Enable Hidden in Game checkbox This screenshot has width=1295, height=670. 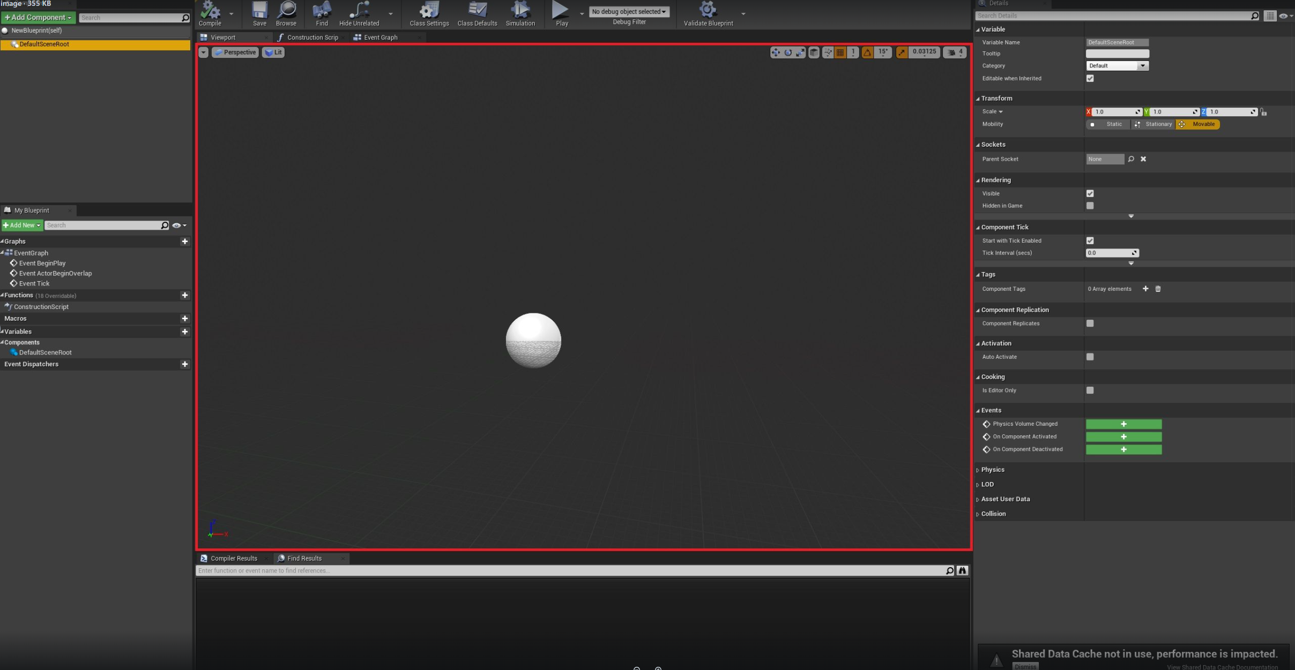coord(1090,206)
